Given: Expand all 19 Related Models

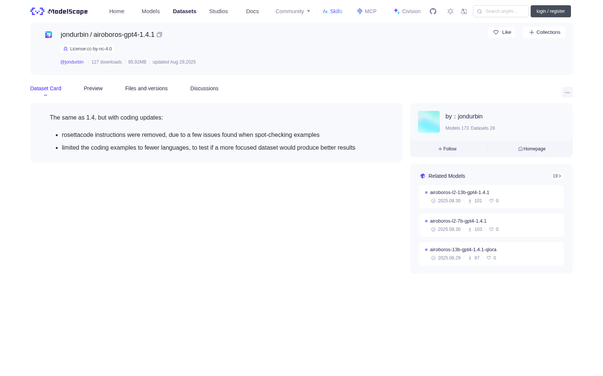Looking at the screenshot, I should click(x=557, y=176).
